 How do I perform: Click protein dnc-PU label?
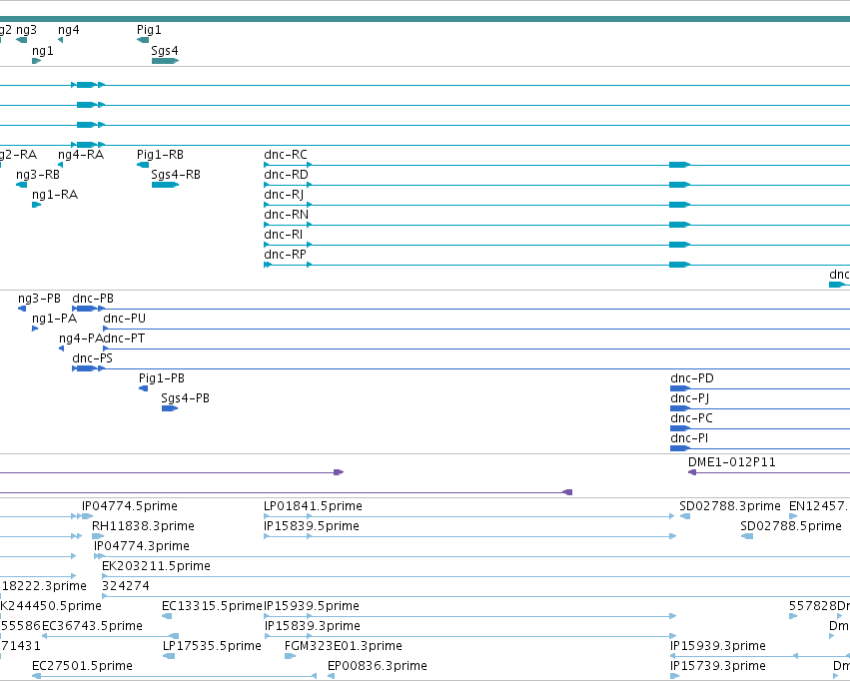coord(124,318)
